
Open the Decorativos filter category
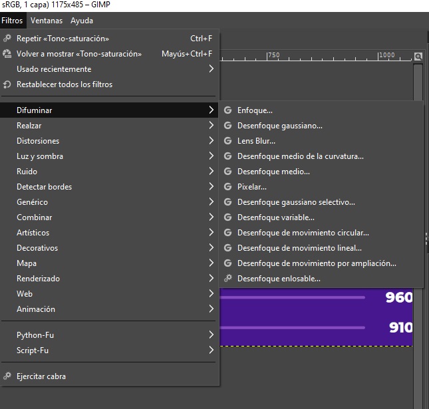109,248
